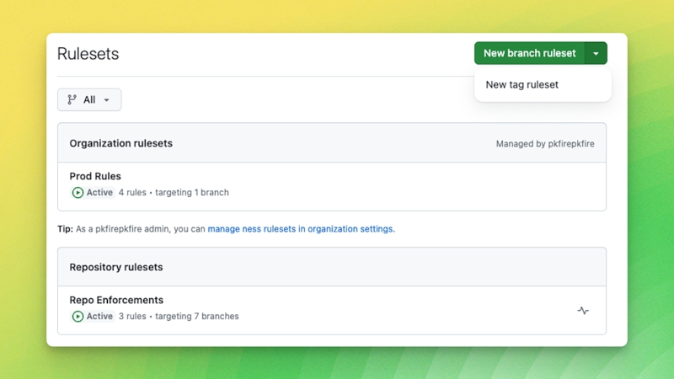Open the dropdown arrow beside New branch ruleset

[x=596, y=53]
